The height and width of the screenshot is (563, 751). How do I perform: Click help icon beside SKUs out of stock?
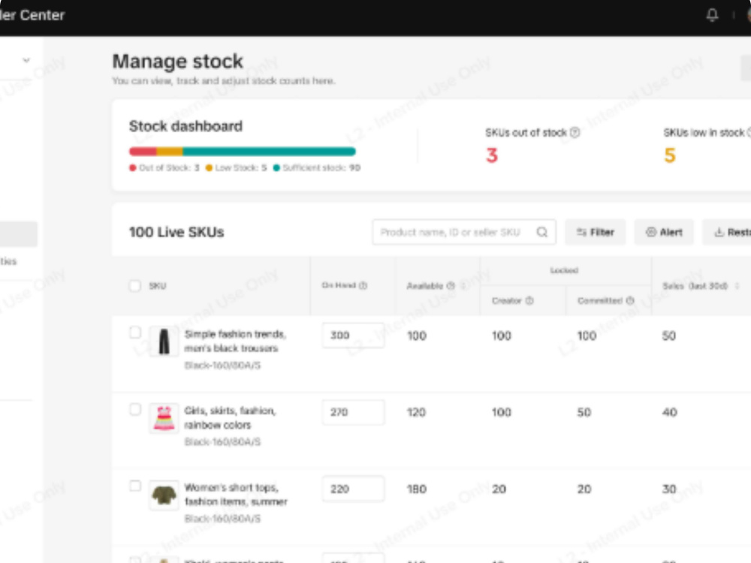coord(575,133)
